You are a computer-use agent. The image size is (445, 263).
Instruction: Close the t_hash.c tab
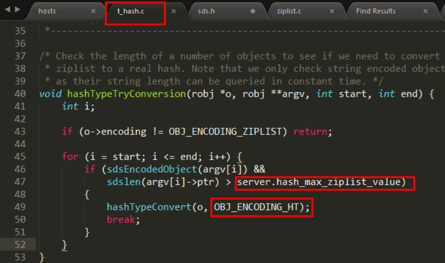(x=173, y=11)
